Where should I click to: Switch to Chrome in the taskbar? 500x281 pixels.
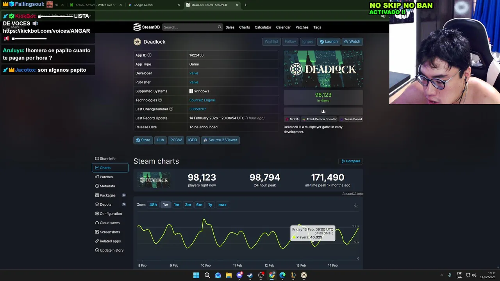click(271, 275)
